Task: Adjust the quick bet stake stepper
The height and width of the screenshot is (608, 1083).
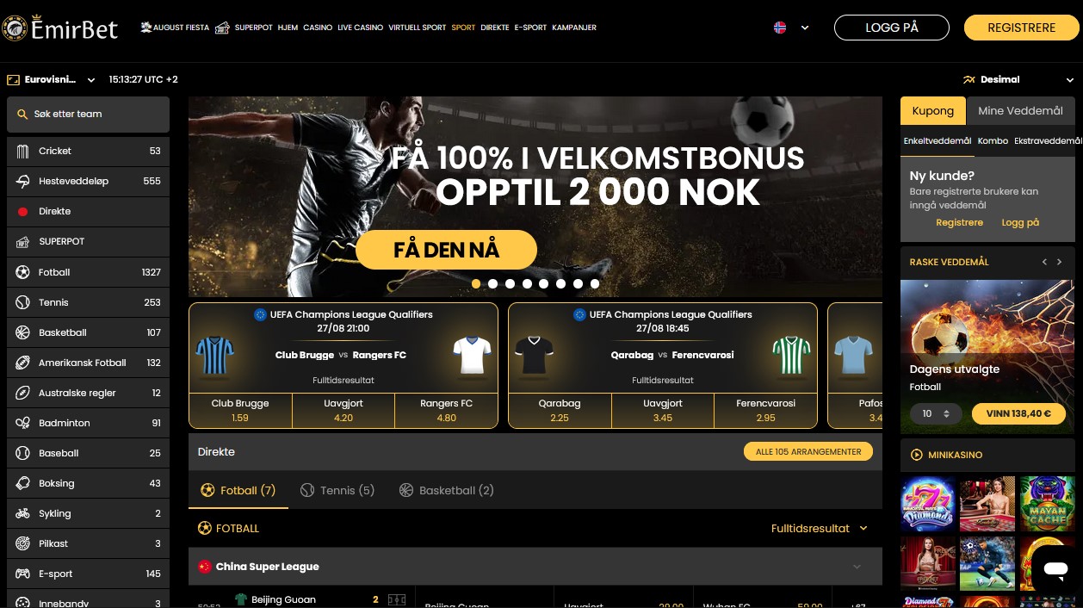Action: [936, 413]
